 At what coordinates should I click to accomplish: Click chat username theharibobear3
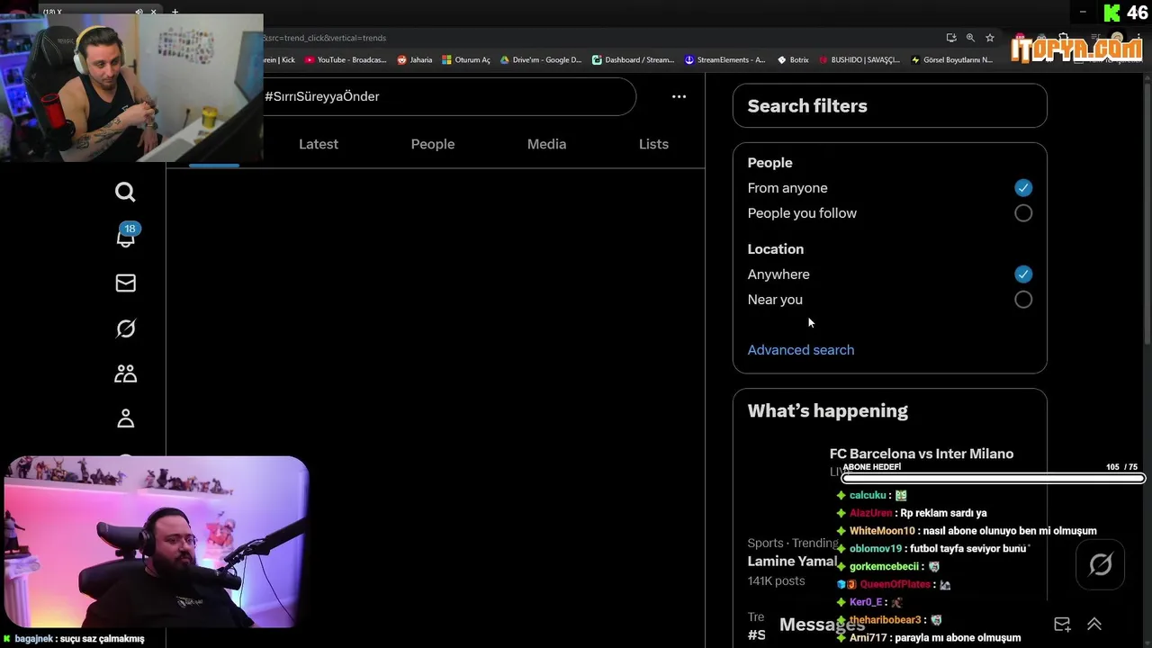[885, 620]
